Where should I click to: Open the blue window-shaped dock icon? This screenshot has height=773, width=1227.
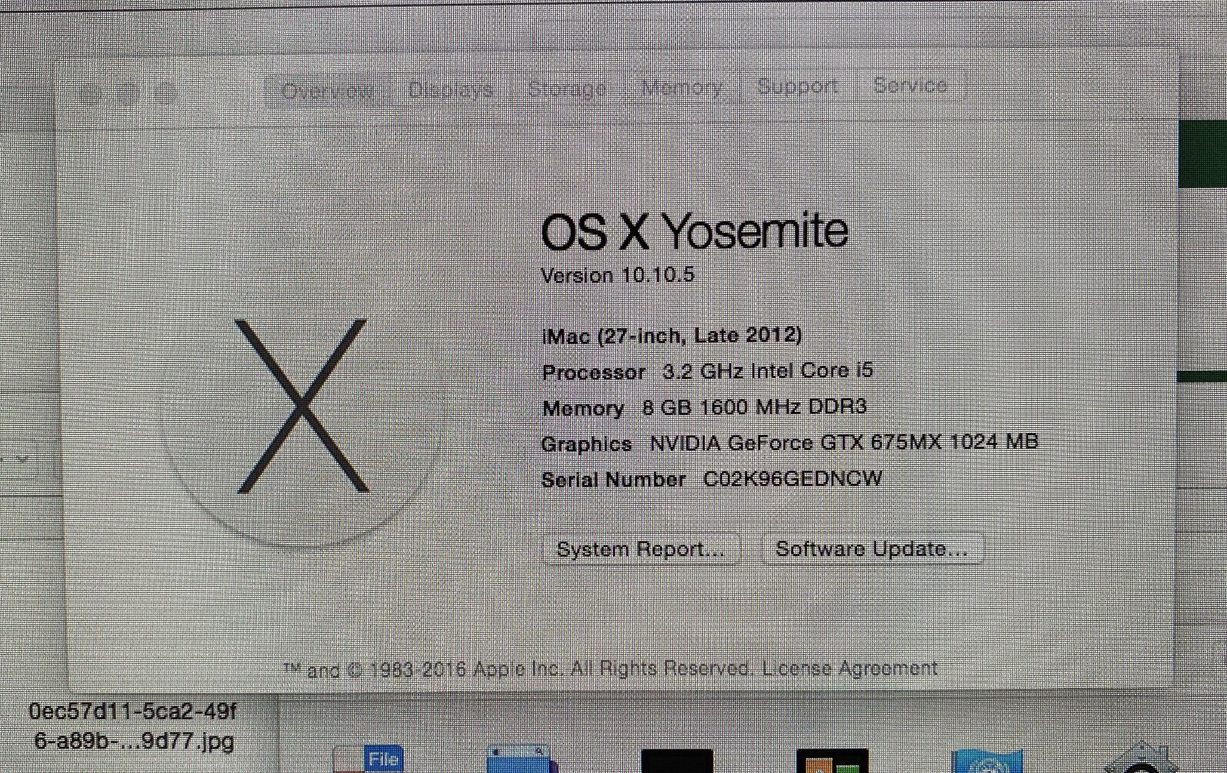522,760
